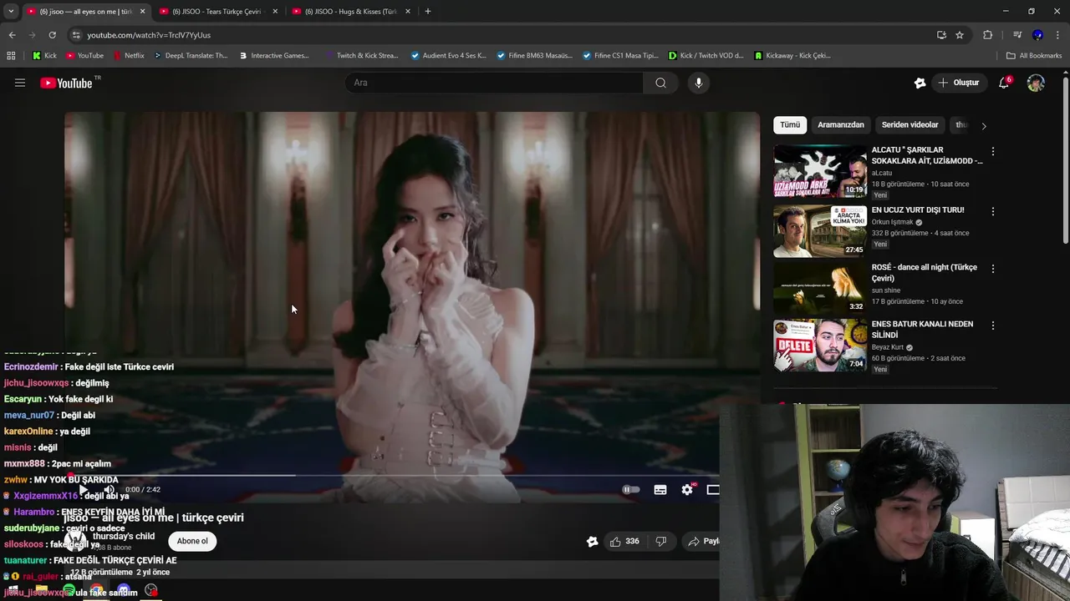Close the JISOO - Tears browser tab
This screenshot has height=601, width=1070.
tap(275, 12)
